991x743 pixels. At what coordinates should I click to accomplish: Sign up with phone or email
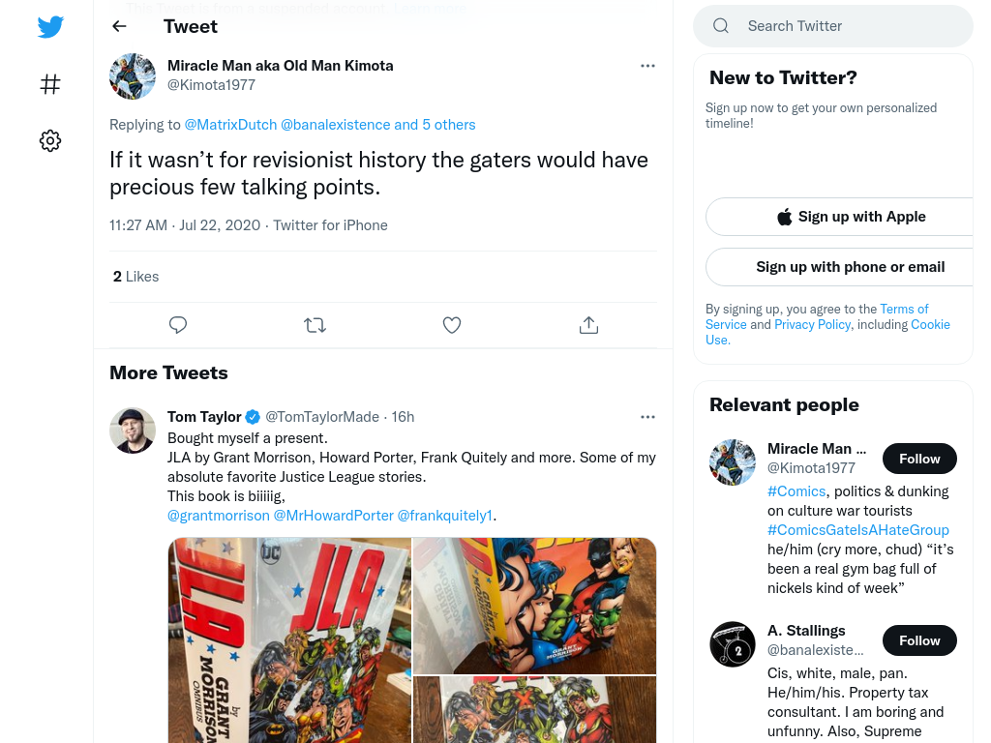850,267
